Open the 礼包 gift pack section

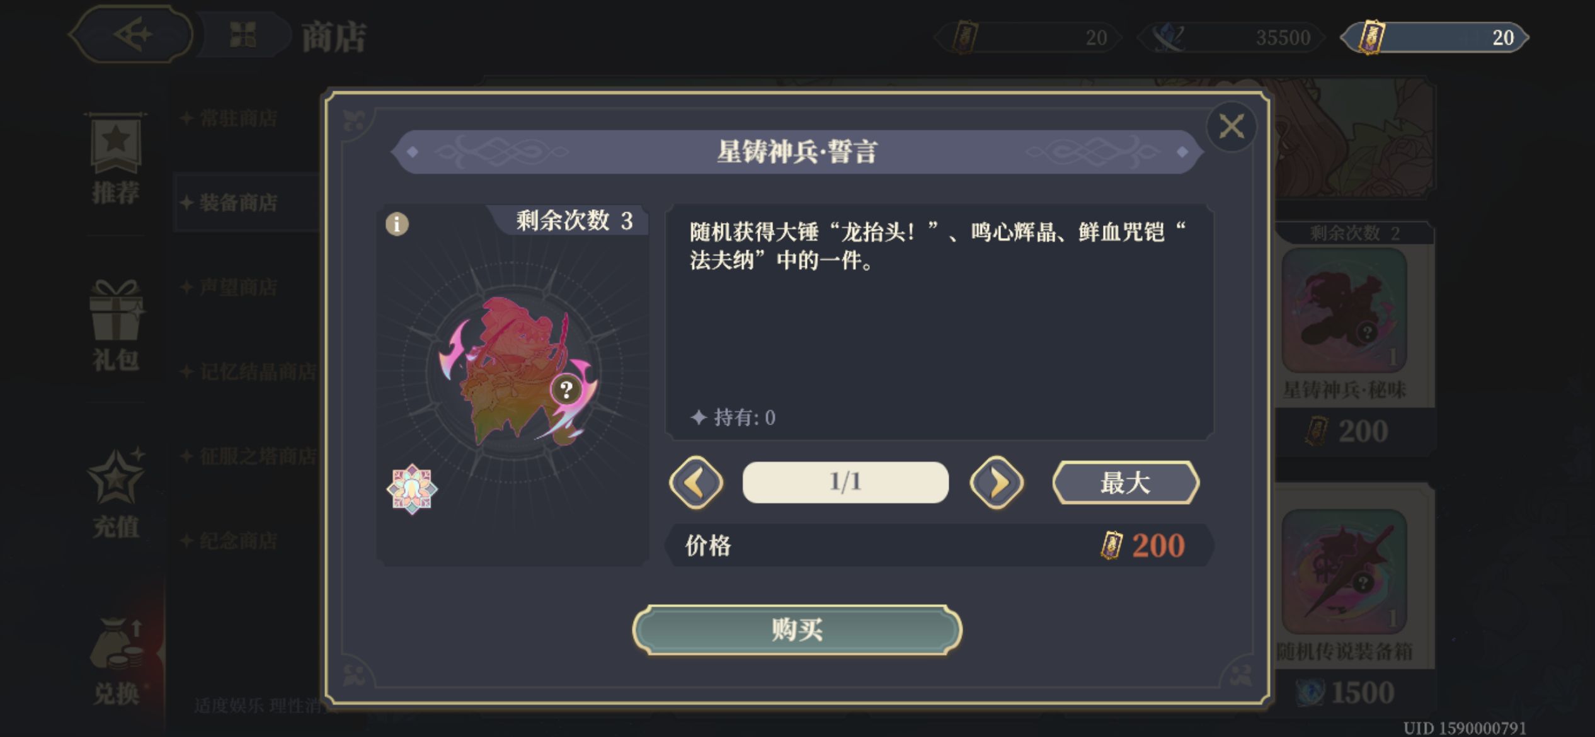(115, 326)
